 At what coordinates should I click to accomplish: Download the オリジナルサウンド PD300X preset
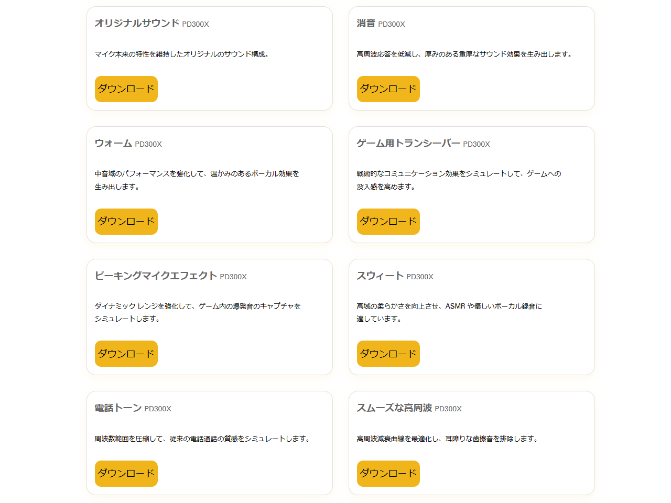126,89
